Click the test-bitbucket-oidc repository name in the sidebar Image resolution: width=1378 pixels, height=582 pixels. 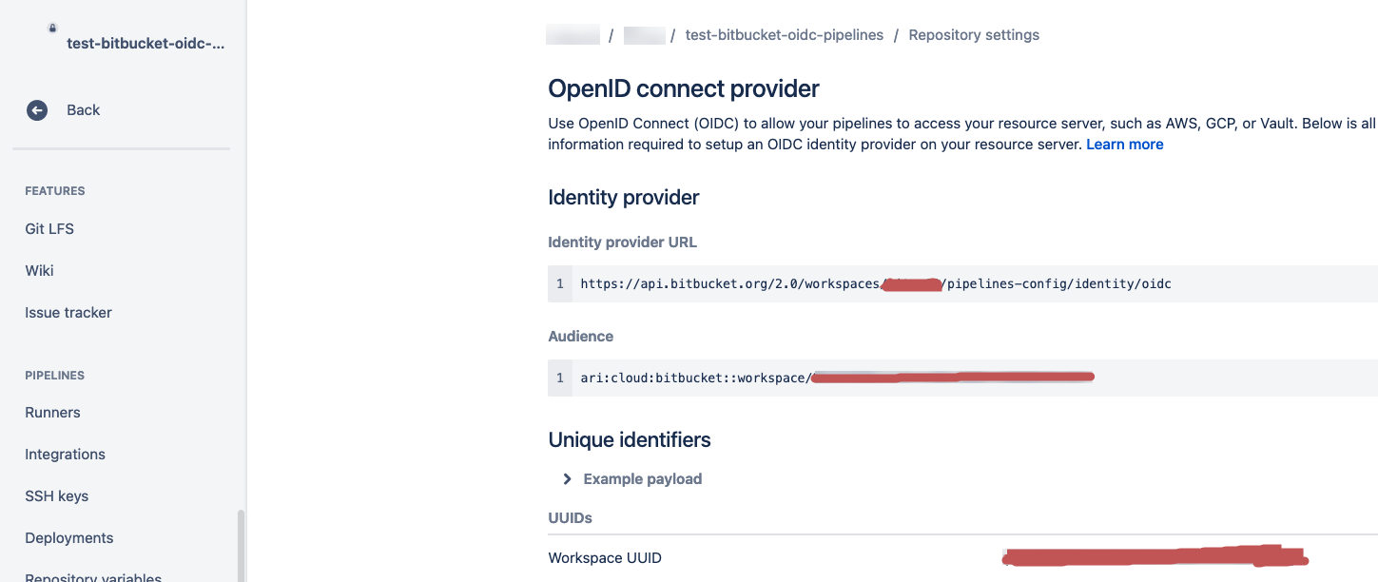click(146, 44)
